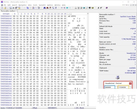Click the Open folder toolbar icon

tap(5, 8)
